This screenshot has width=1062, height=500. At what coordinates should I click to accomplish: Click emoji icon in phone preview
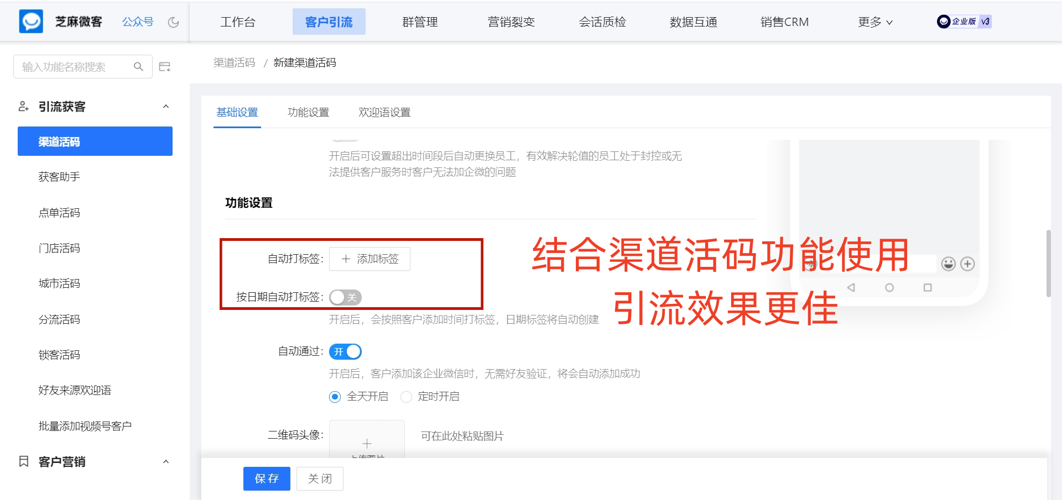[949, 264]
